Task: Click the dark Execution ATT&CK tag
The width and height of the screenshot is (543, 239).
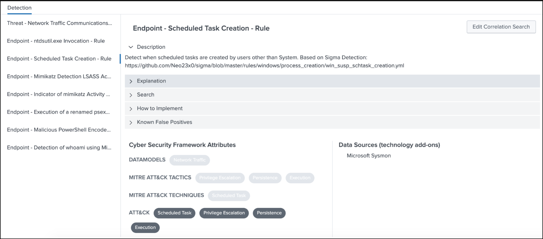Action: (145, 227)
